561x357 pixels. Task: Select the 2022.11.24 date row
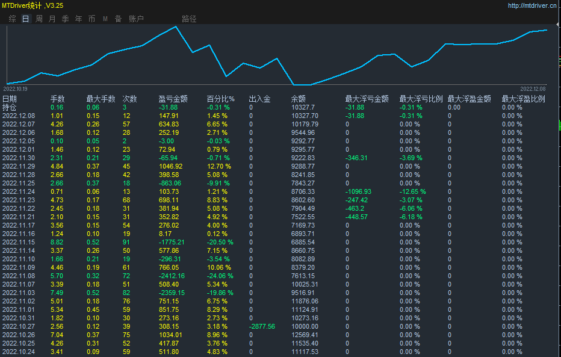pyautogui.click(x=19, y=191)
